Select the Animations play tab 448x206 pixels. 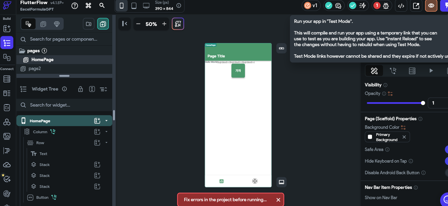click(431, 71)
